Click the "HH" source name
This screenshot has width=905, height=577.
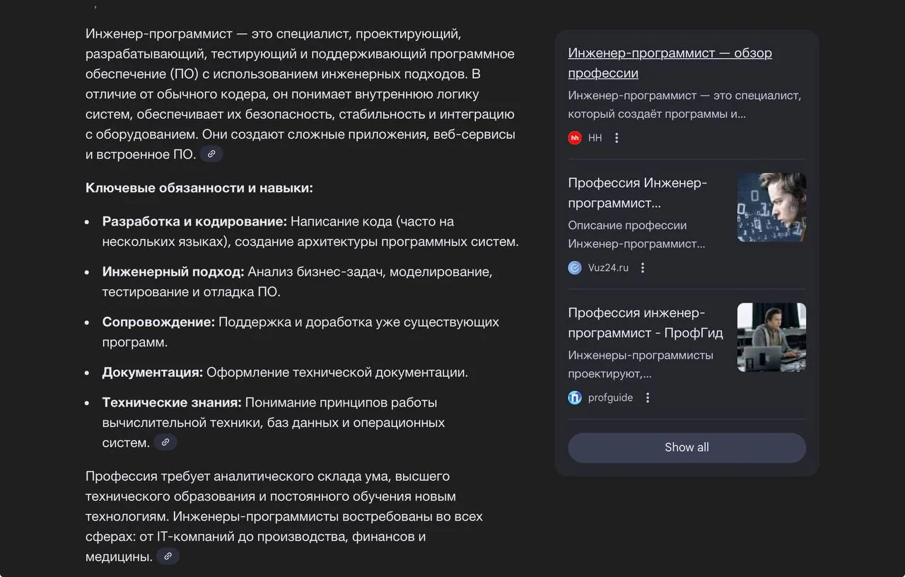595,138
